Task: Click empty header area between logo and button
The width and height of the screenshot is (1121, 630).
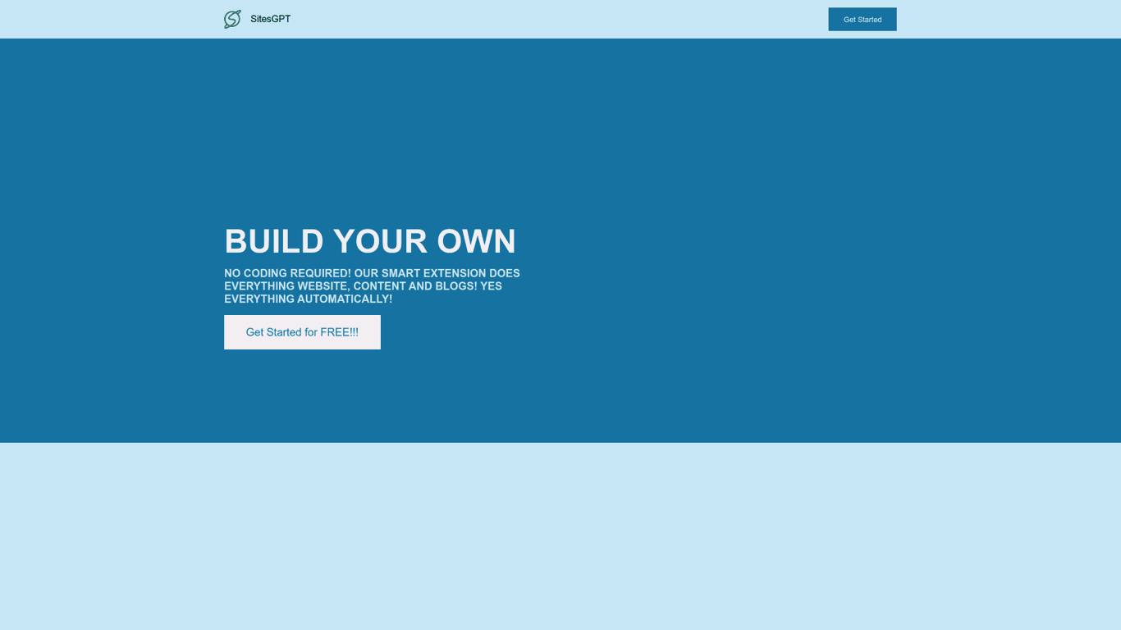Action: [x=558, y=19]
